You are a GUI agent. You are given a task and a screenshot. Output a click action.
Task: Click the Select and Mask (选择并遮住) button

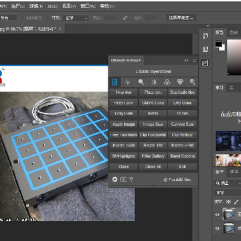pos(181,18)
